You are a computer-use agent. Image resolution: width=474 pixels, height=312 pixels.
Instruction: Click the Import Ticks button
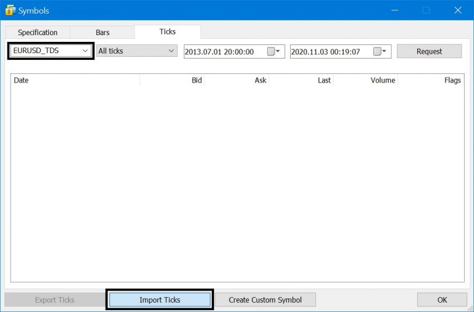pos(160,300)
